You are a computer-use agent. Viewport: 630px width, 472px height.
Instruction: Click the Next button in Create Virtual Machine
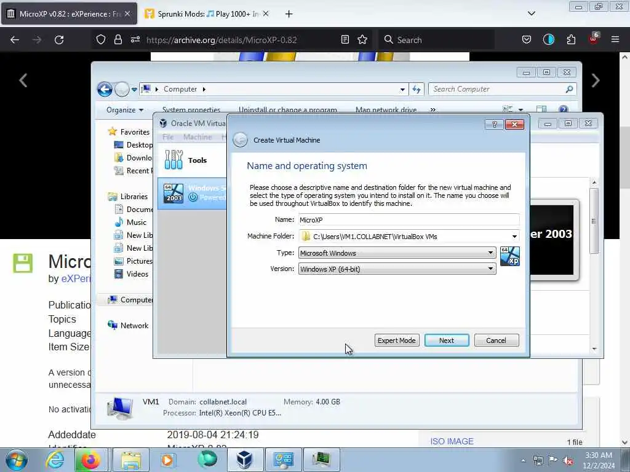pyautogui.click(x=447, y=340)
